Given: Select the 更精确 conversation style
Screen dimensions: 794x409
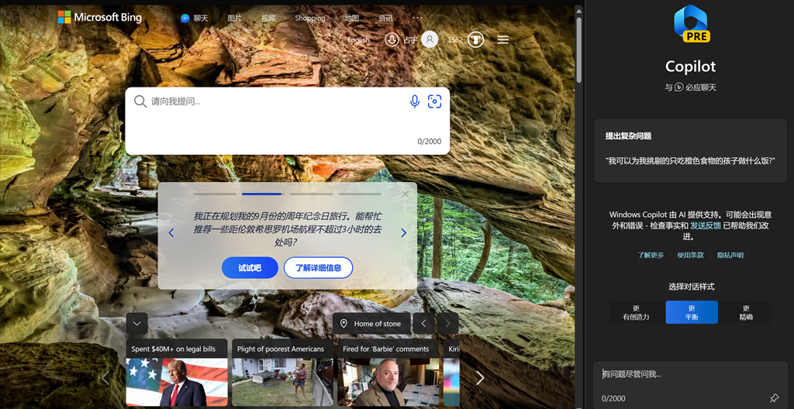Looking at the screenshot, I should pyautogui.click(x=745, y=312).
